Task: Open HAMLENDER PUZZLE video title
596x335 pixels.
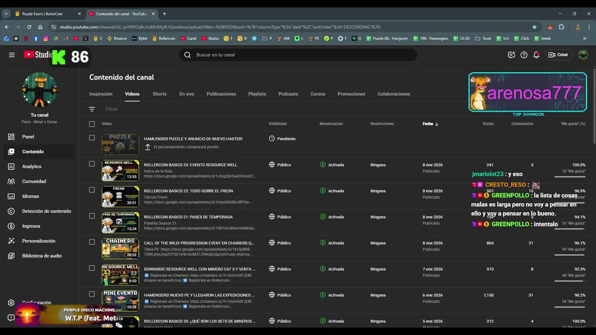Action: (193, 139)
